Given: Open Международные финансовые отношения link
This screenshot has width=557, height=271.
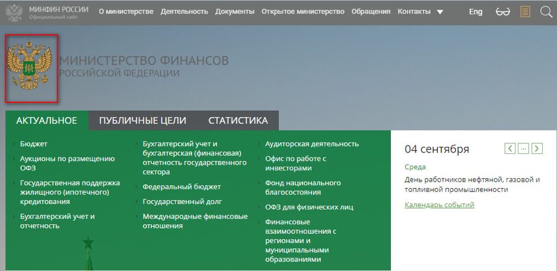Looking at the screenshot, I should [x=195, y=221].
